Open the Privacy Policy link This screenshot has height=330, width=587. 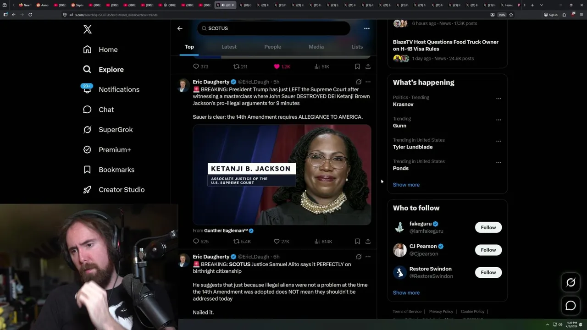(441, 312)
